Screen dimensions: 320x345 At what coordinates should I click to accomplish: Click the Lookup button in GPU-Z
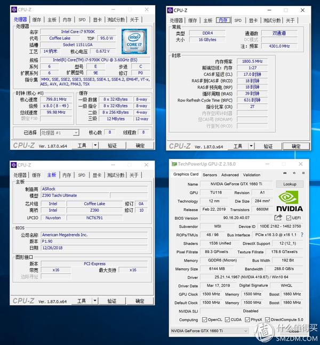pyautogui.click(x=290, y=184)
